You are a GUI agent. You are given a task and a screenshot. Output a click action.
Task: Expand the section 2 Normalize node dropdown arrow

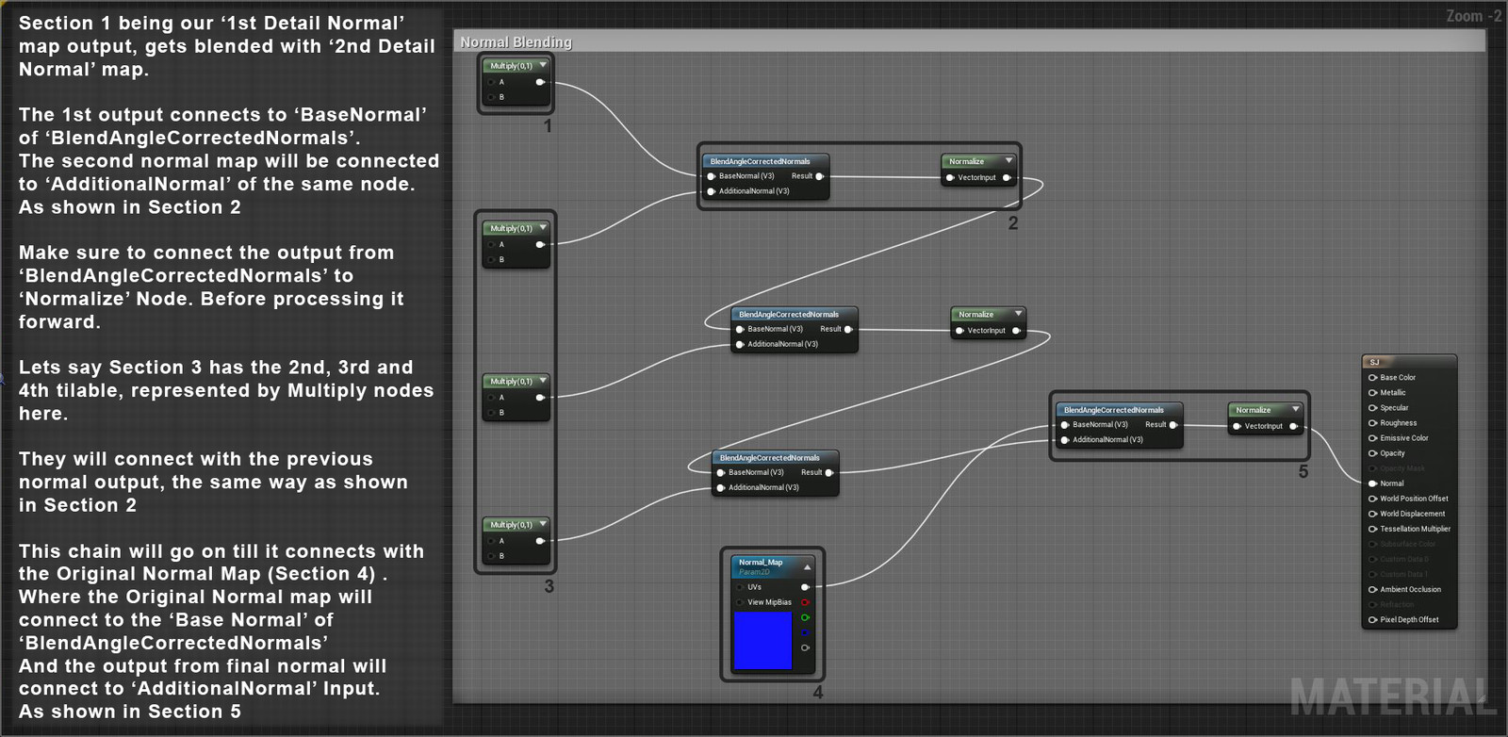tap(1008, 161)
